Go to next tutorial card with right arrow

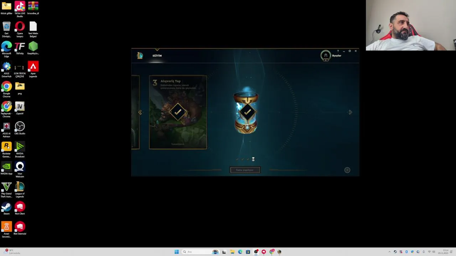(350, 112)
